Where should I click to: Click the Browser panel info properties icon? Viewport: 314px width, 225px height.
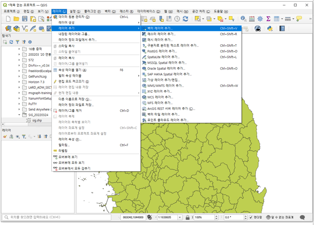30,42
